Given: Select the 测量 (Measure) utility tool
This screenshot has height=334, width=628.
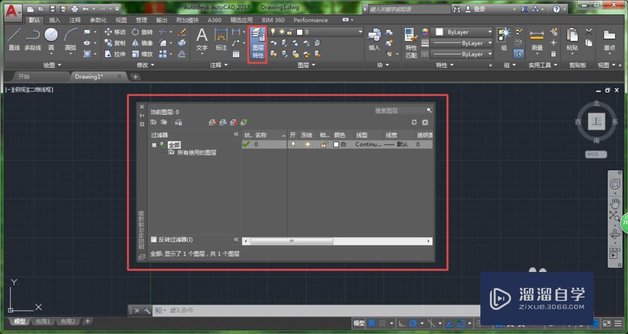Looking at the screenshot, I should point(536,38).
